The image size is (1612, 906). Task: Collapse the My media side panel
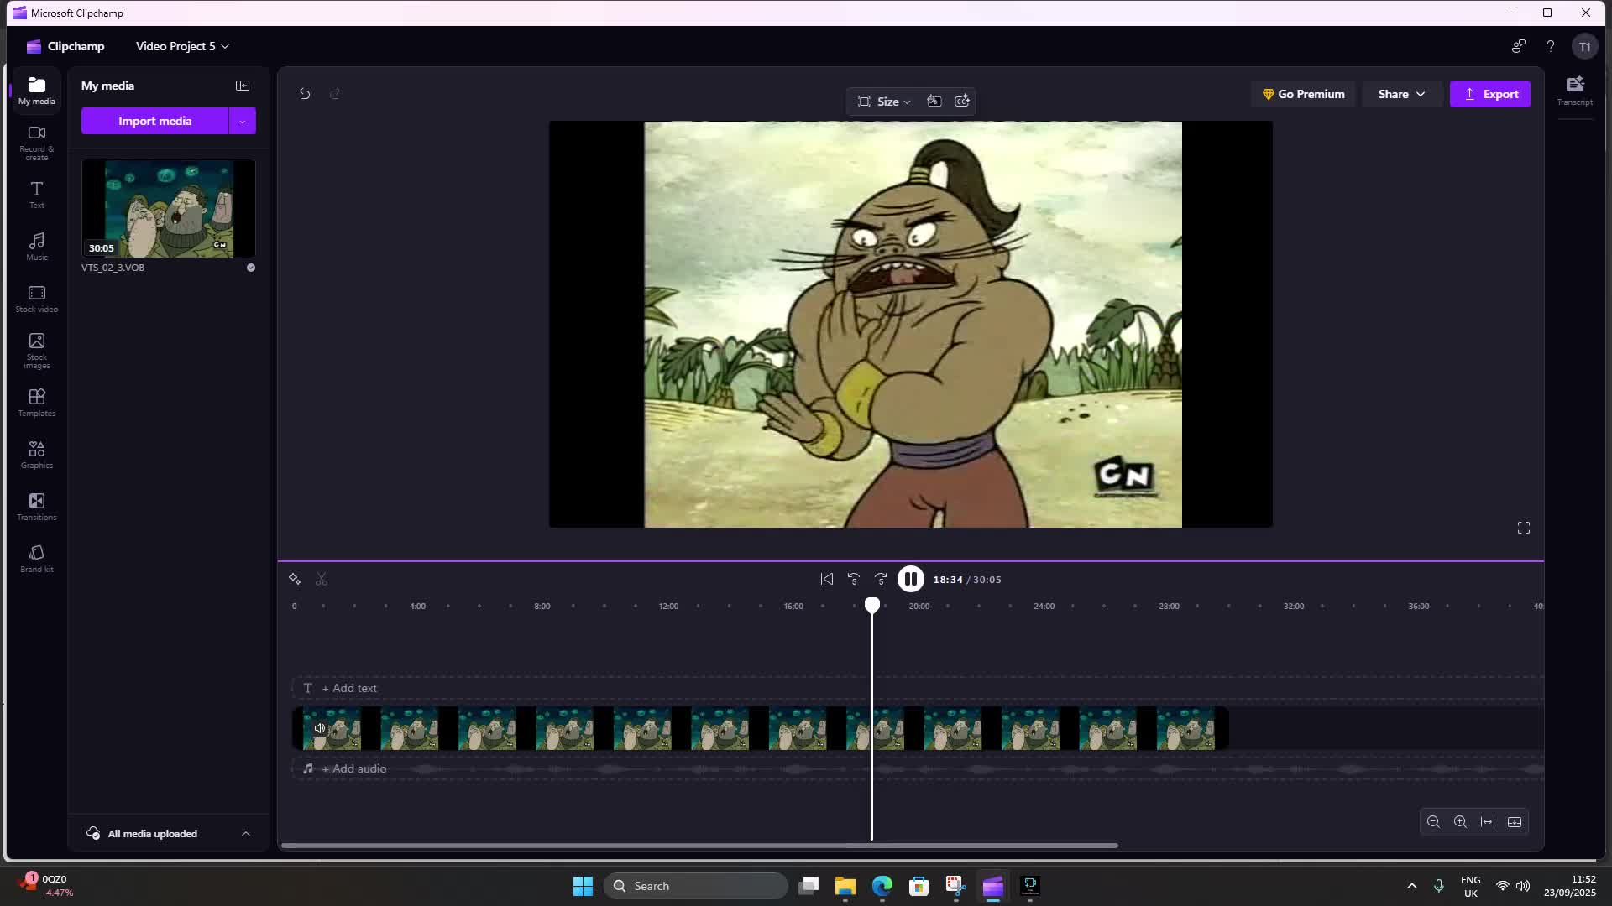[243, 86]
